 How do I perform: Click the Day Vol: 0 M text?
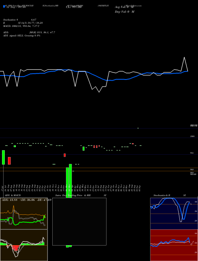(124, 11)
